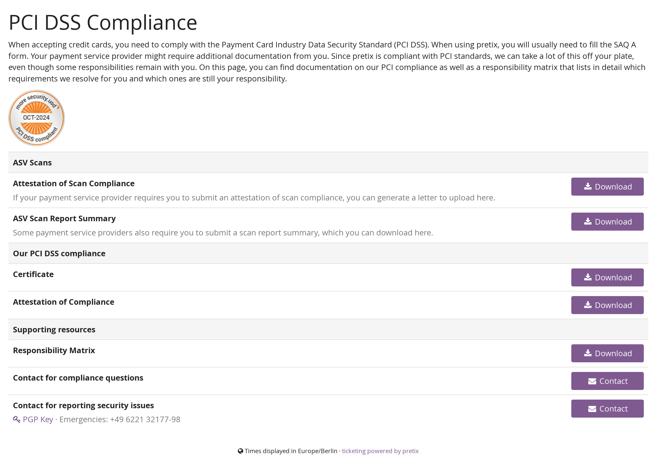Open the PGP Key link
The image size is (657, 461).
38,419
